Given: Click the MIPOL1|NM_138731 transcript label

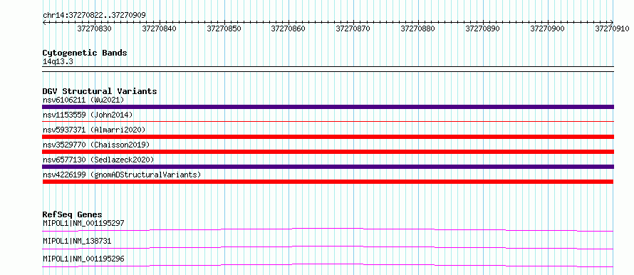Looking at the screenshot, I should (77, 241).
